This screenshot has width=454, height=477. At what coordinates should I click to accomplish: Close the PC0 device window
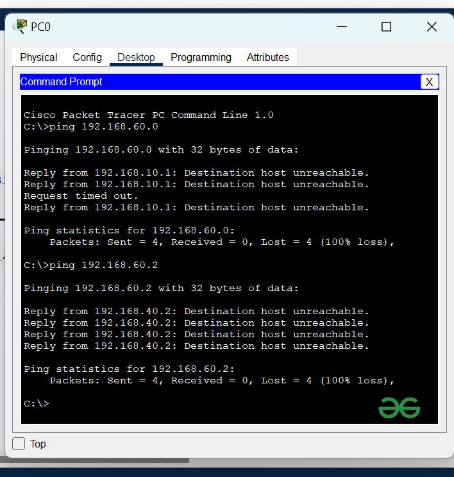[x=432, y=26]
